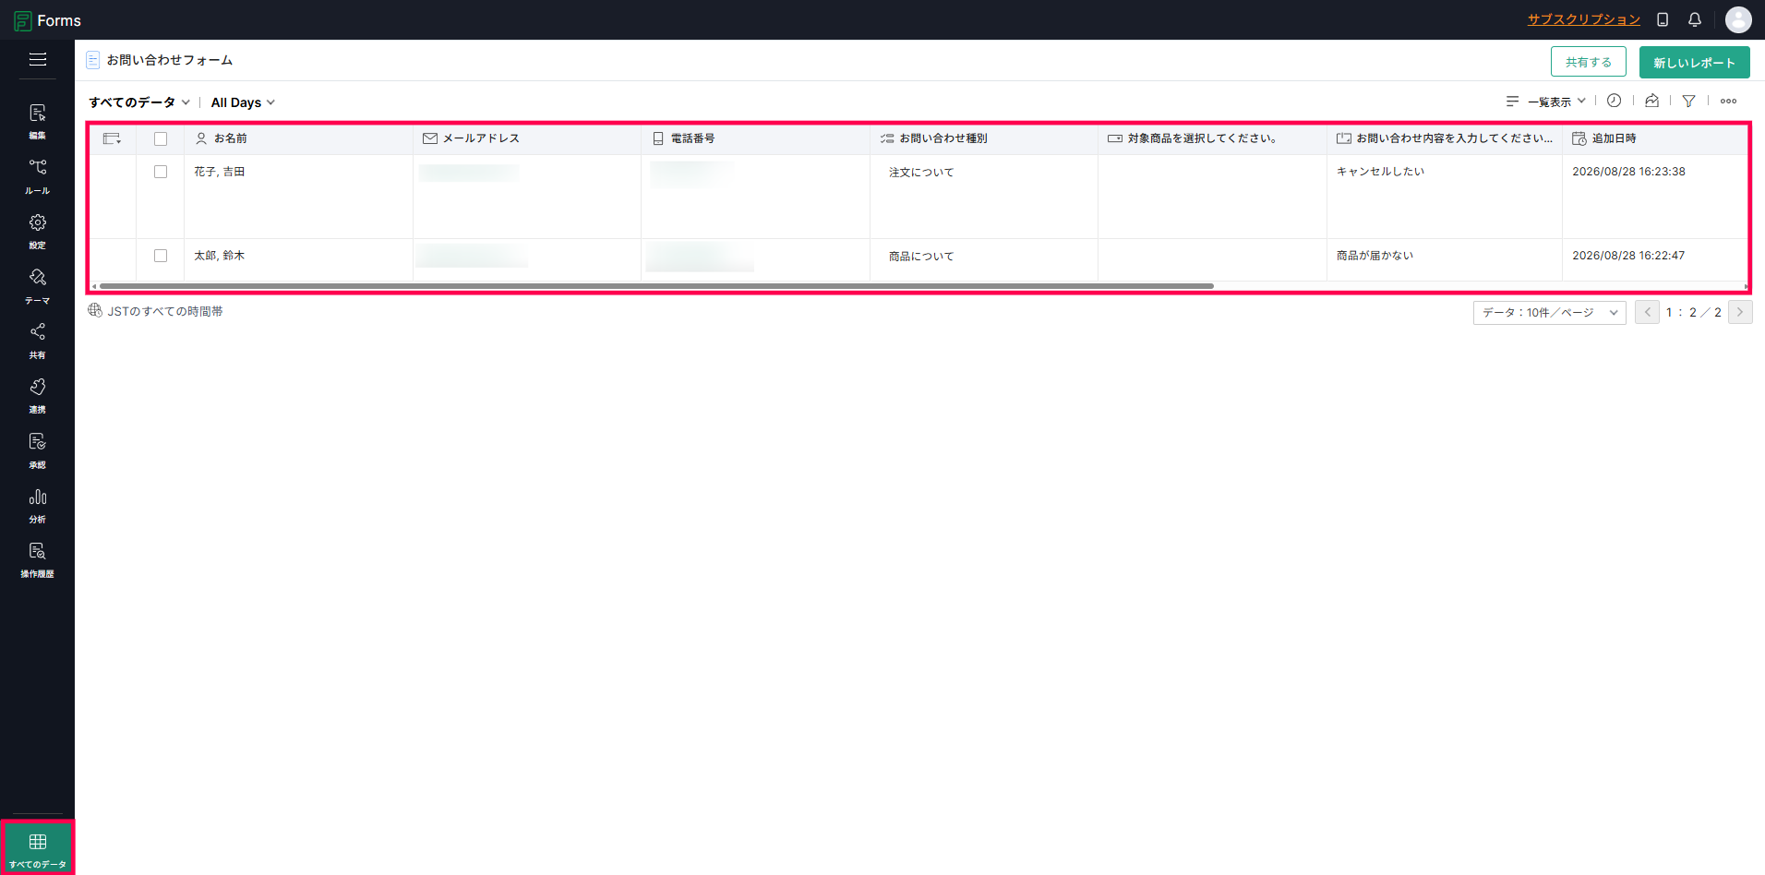Click the table horizontal scrollbar
The height and width of the screenshot is (875, 1765).
coord(656,286)
